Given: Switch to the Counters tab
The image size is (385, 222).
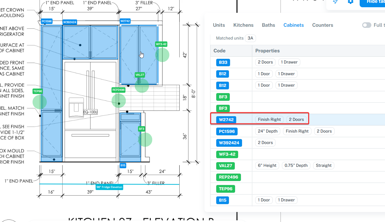Looking at the screenshot, I should (323, 25).
